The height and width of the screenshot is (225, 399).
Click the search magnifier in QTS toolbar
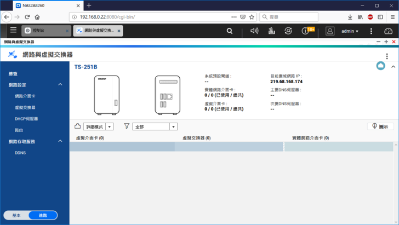point(230,31)
